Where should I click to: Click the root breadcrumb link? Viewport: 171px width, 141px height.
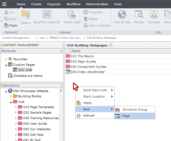coord(42,38)
